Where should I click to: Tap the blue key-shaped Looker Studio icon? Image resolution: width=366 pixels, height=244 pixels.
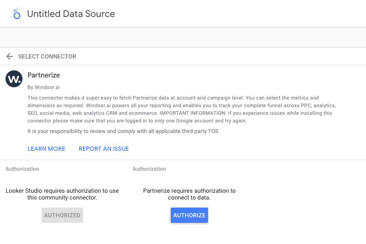[x=16, y=13]
